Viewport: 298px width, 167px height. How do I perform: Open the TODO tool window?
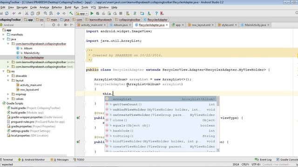pyautogui.click(x=79, y=160)
